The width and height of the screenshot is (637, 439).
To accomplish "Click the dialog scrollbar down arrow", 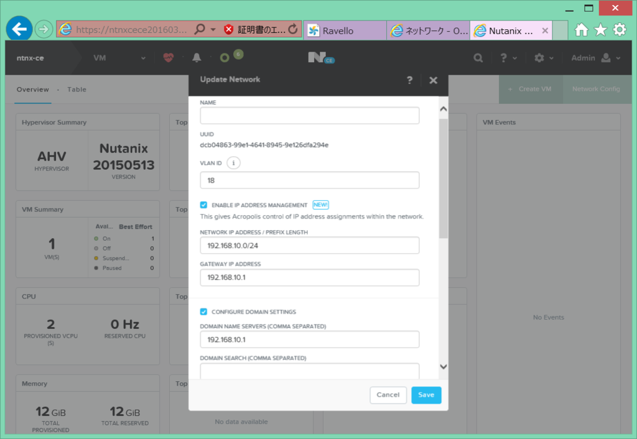I will coord(443,367).
